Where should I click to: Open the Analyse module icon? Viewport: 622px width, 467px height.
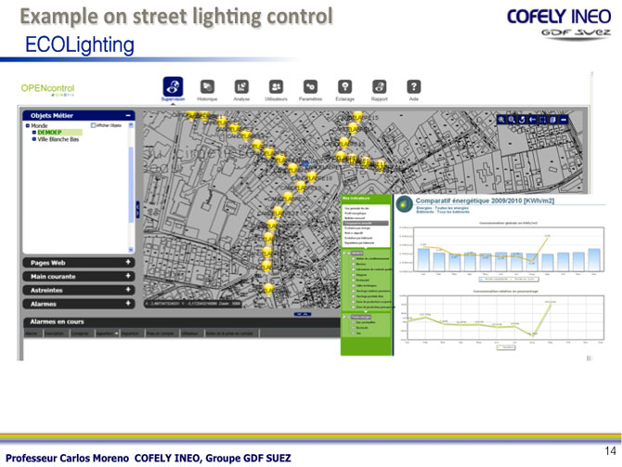tap(241, 86)
